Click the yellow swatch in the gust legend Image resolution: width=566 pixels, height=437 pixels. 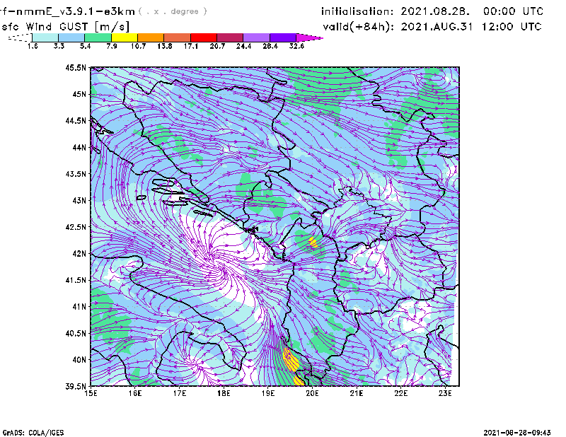124,37
